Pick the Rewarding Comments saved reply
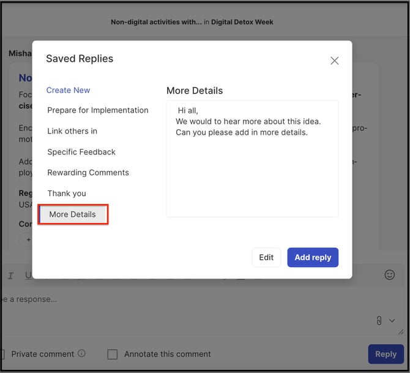This screenshot has width=410, height=373. pyautogui.click(x=88, y=173)
